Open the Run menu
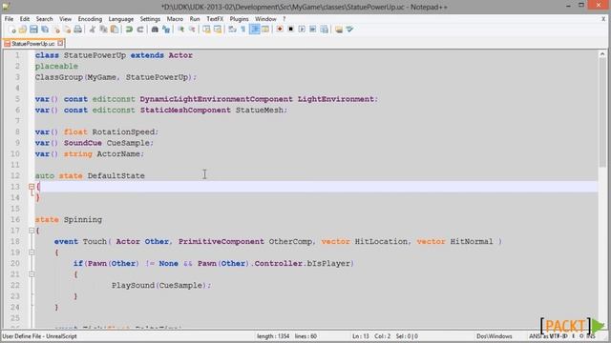Viewport: 611px width, 343px height. [x=195, y=19]
